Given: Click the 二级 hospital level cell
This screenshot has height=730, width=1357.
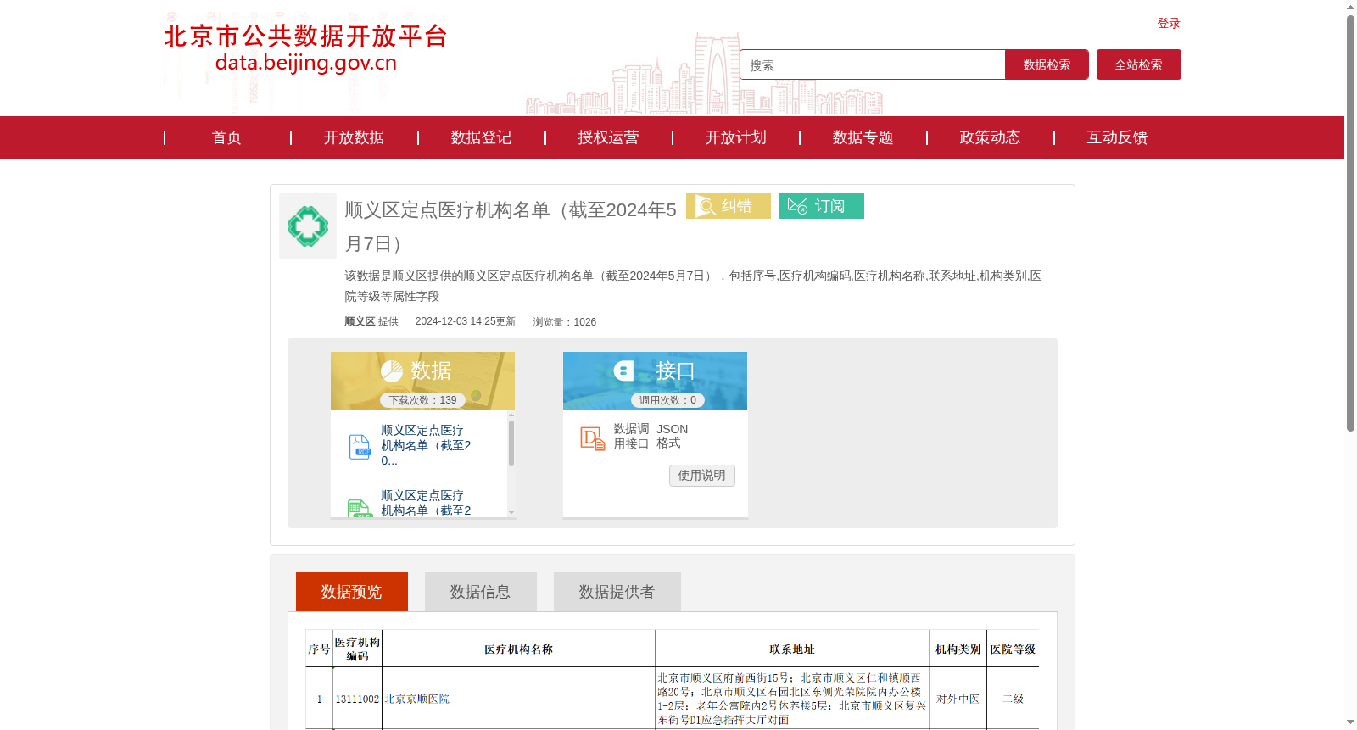Looking at the screenshot, I should click(x=1013, y=699).
